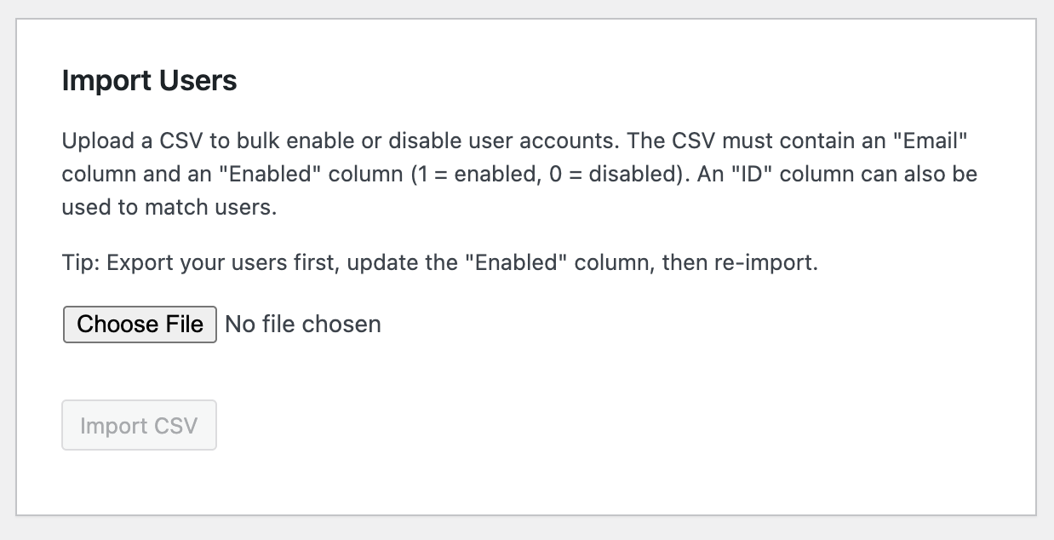The image size is (1054, 540).
Task: Click the "No file chosen" label
Action: pyautogui.click(x=303, y=325)
